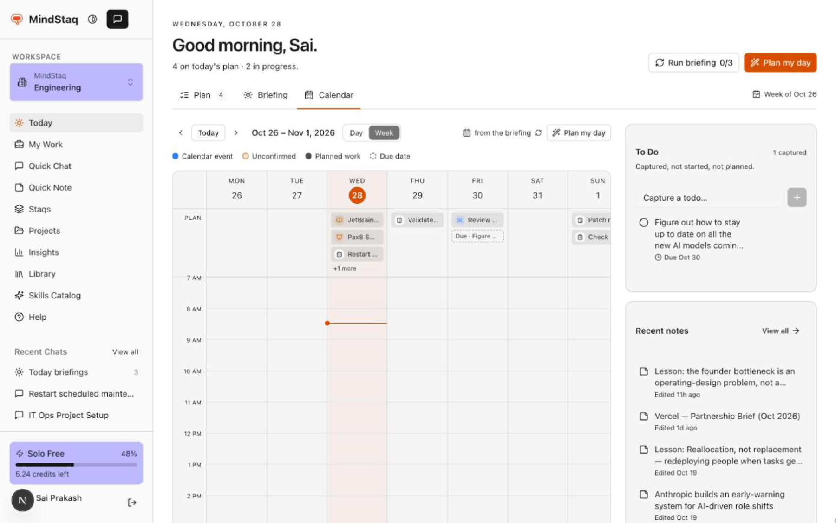Go to the previous week arrow
Image resolution: width=836 pixels, height=523 pixels.
[x=181, y=133]
